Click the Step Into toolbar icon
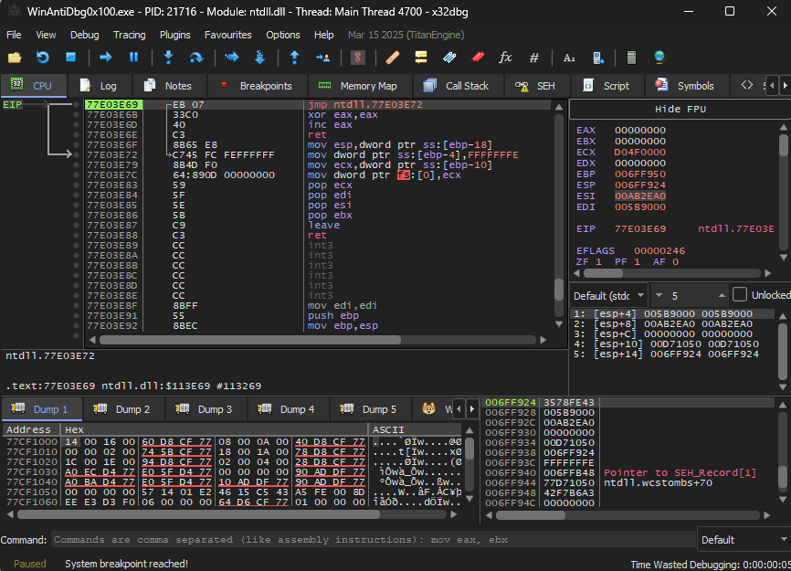 pos(168,58)
